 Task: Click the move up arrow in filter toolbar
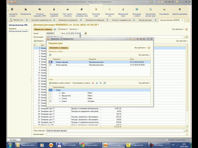(97, 83)
